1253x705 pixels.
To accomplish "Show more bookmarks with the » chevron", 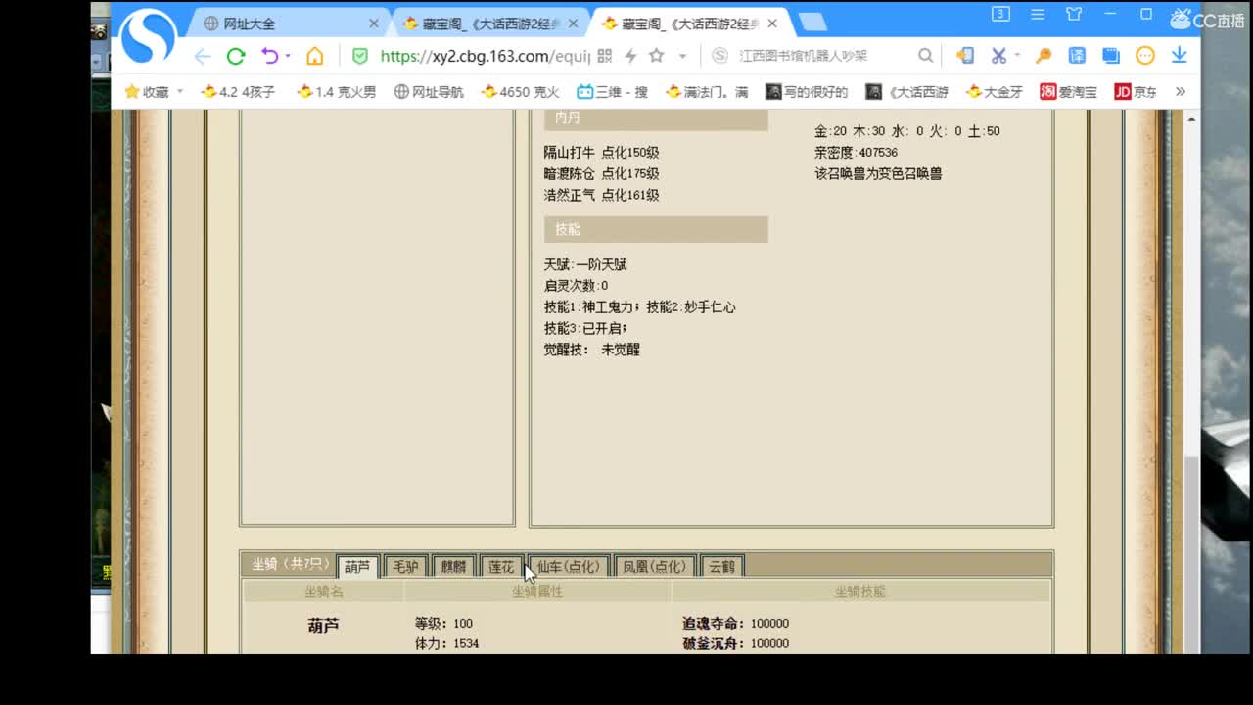I will pyautogui.click(x=1181, y=91).
